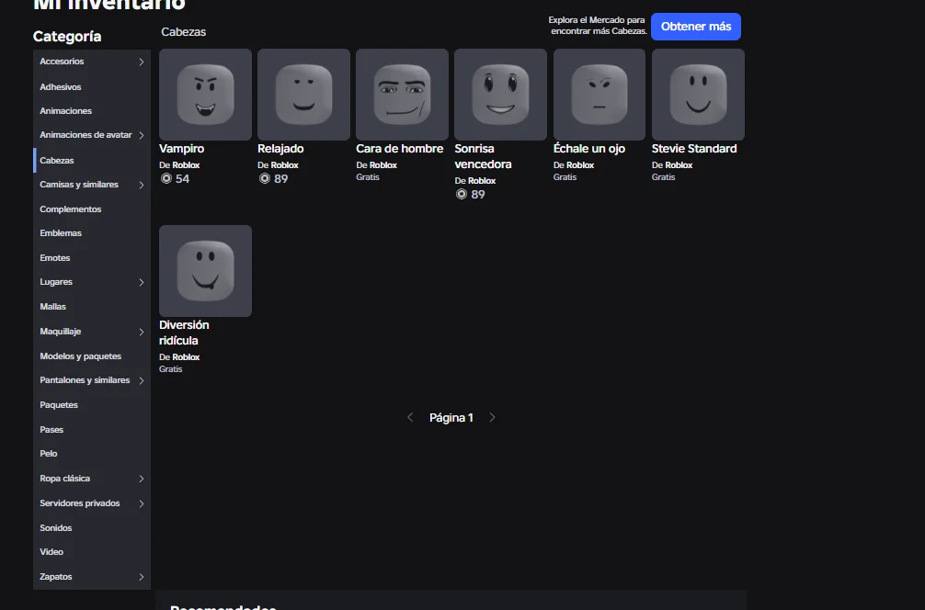This screenshot has width=925, height=610.
Task: Select the Cara de hombre head image
Action: tap(402, 95)
